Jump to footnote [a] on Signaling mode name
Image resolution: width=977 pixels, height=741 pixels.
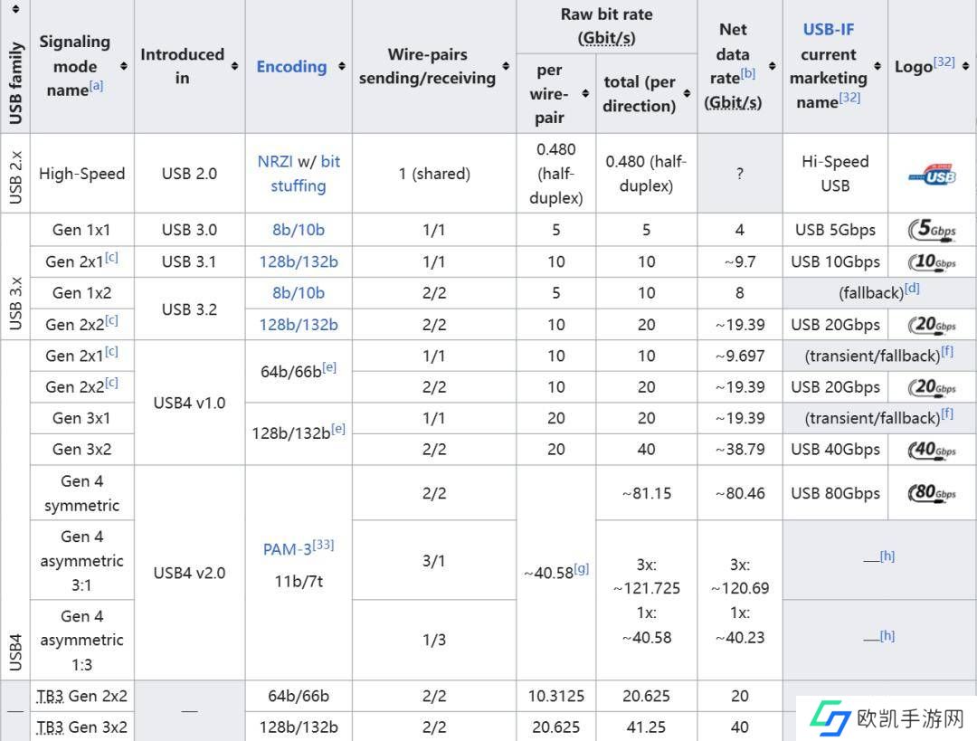96,85
